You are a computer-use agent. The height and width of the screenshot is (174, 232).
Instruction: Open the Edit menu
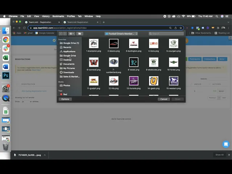point(29,16)
